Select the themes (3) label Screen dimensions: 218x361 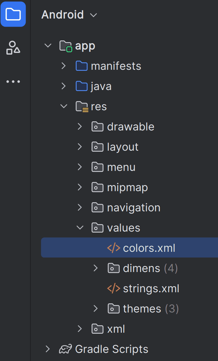[151, 309]
